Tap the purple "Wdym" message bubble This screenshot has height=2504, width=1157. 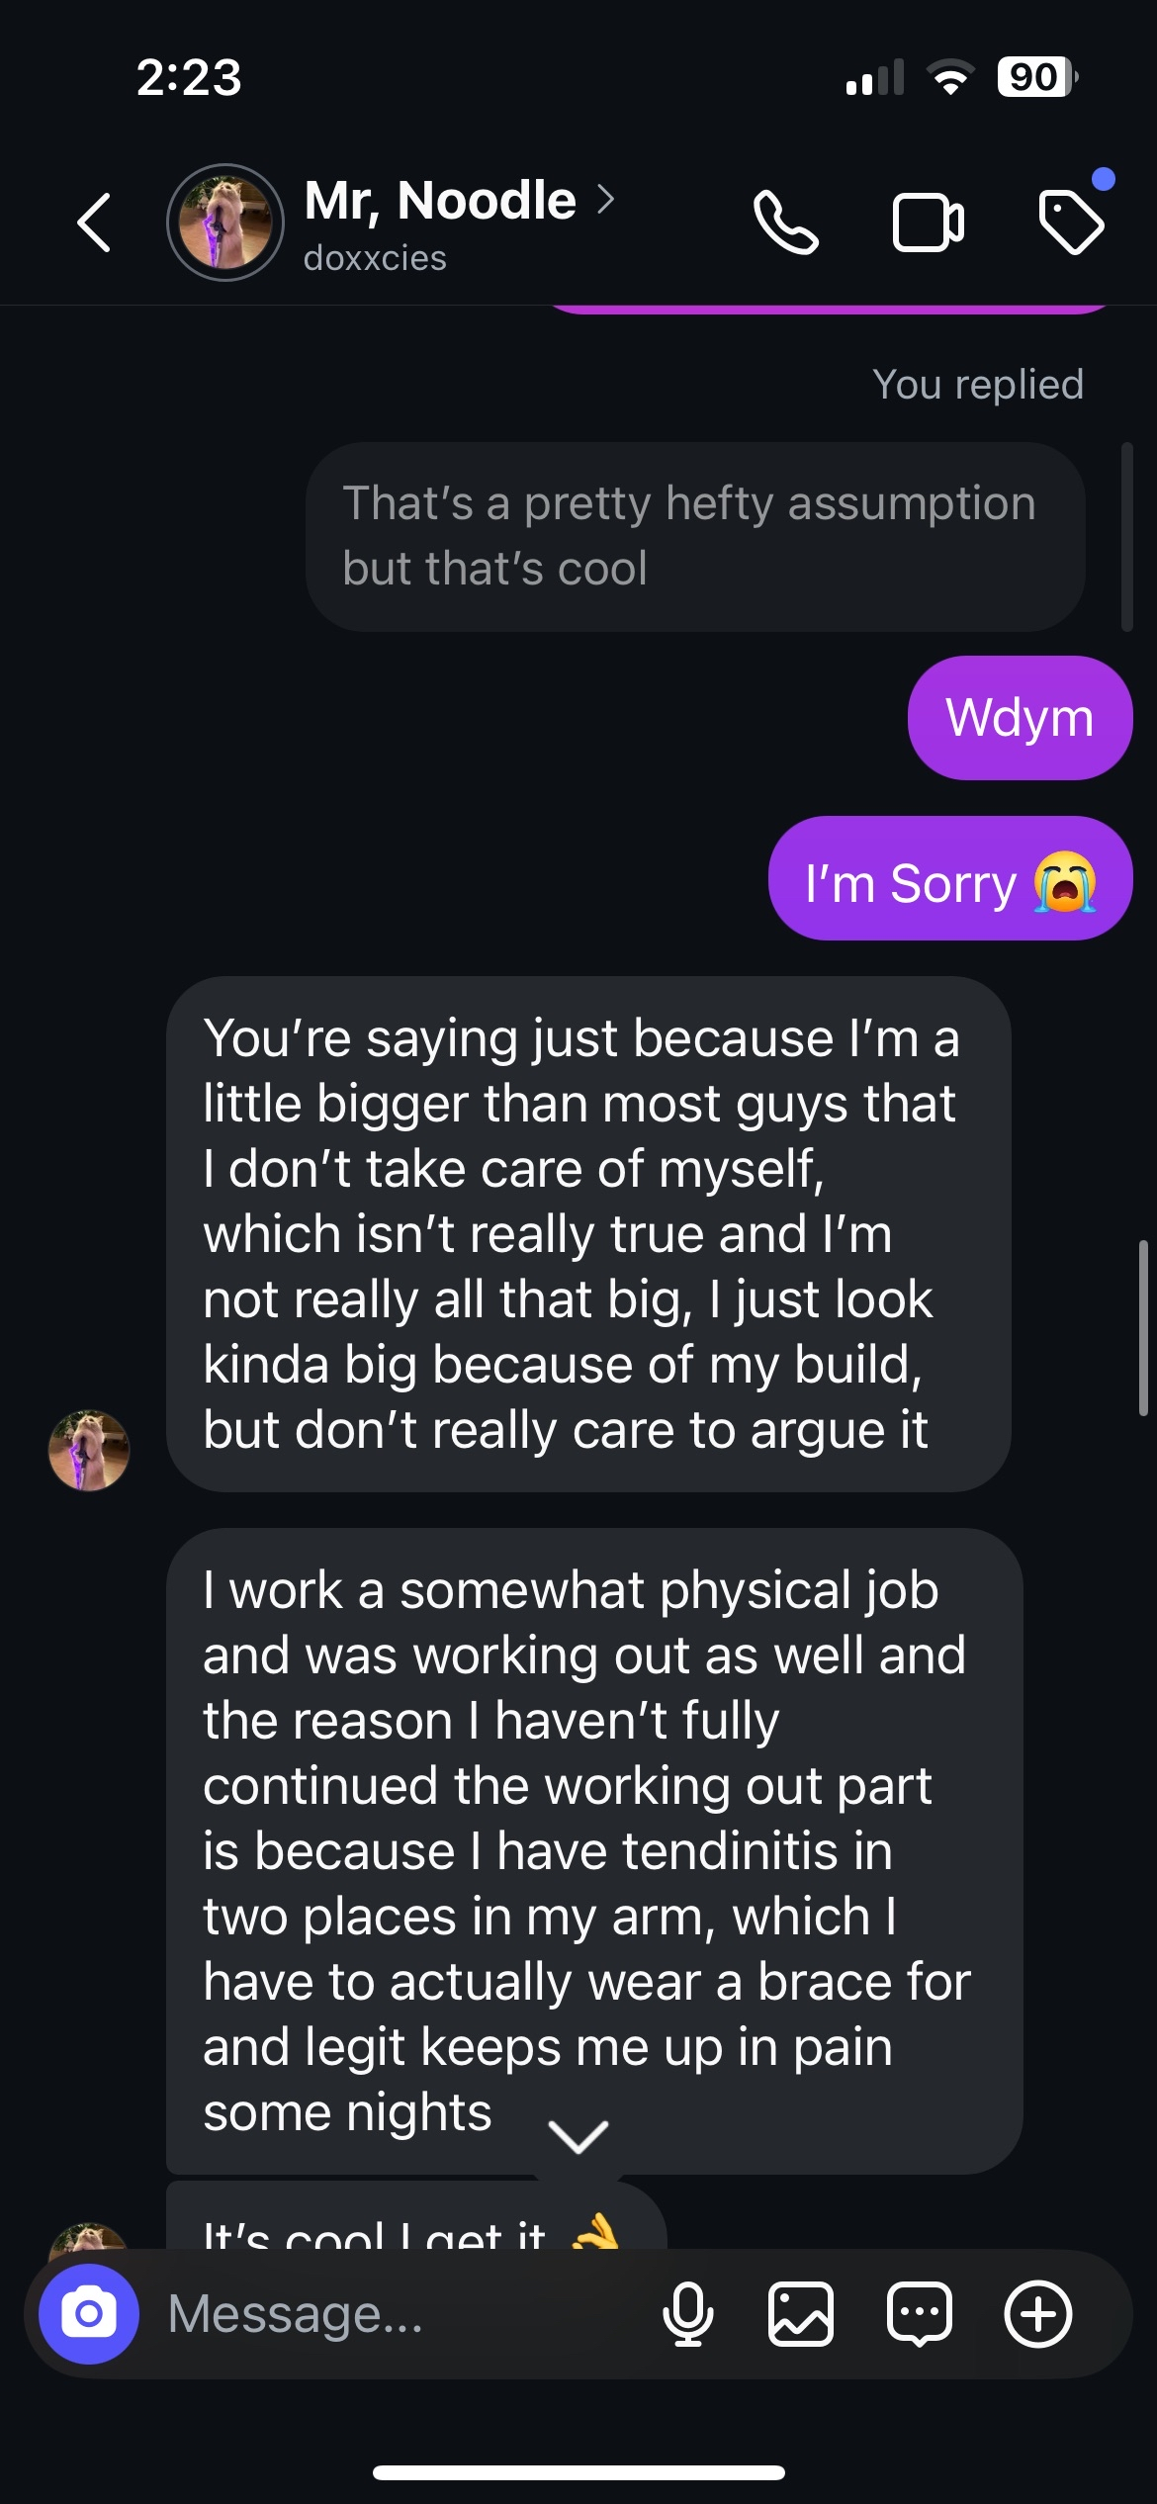pos(1020,718)
